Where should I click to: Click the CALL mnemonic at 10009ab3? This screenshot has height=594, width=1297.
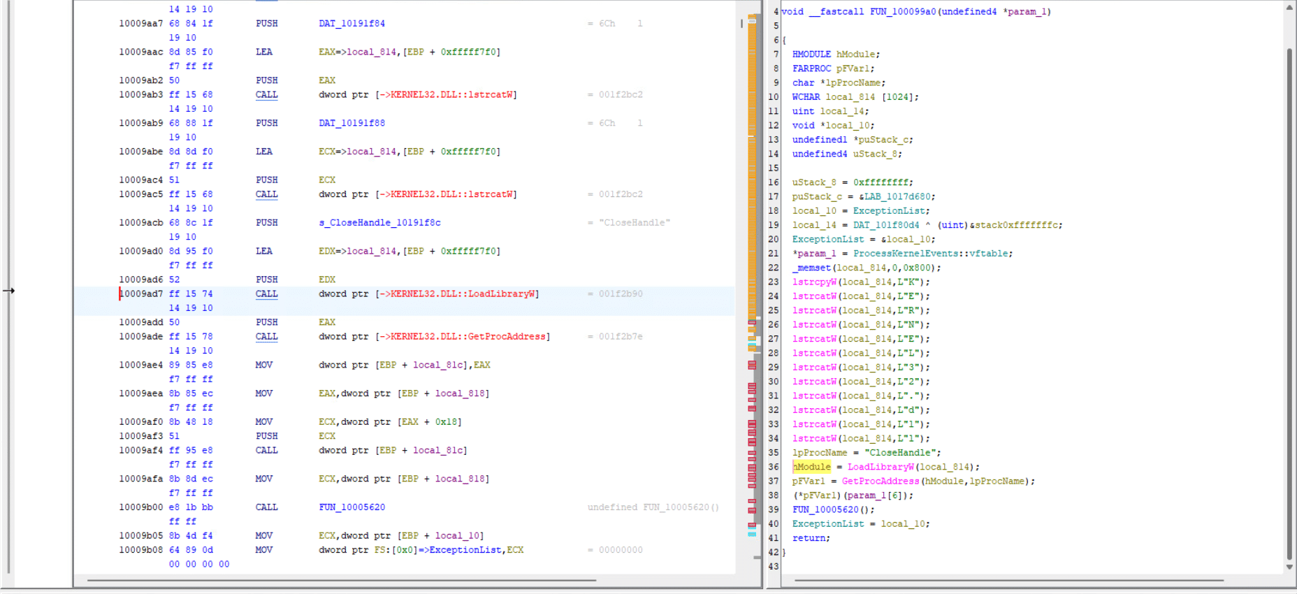tap(267, 95)
